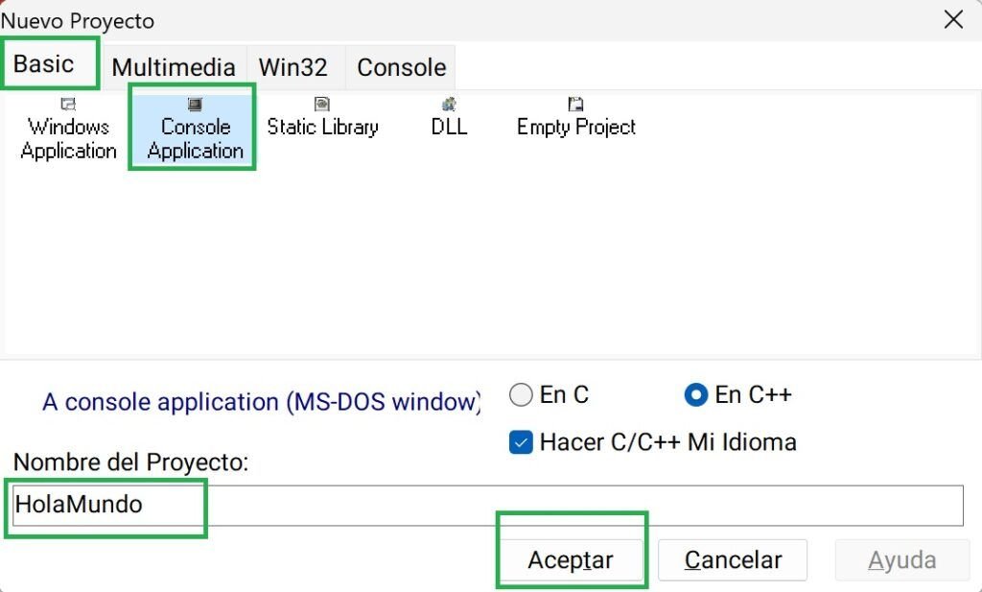Image resolution: width=982 pixels, height=592 pixels.
Task: Click the Ayuda help button
Action: (901, 559)
